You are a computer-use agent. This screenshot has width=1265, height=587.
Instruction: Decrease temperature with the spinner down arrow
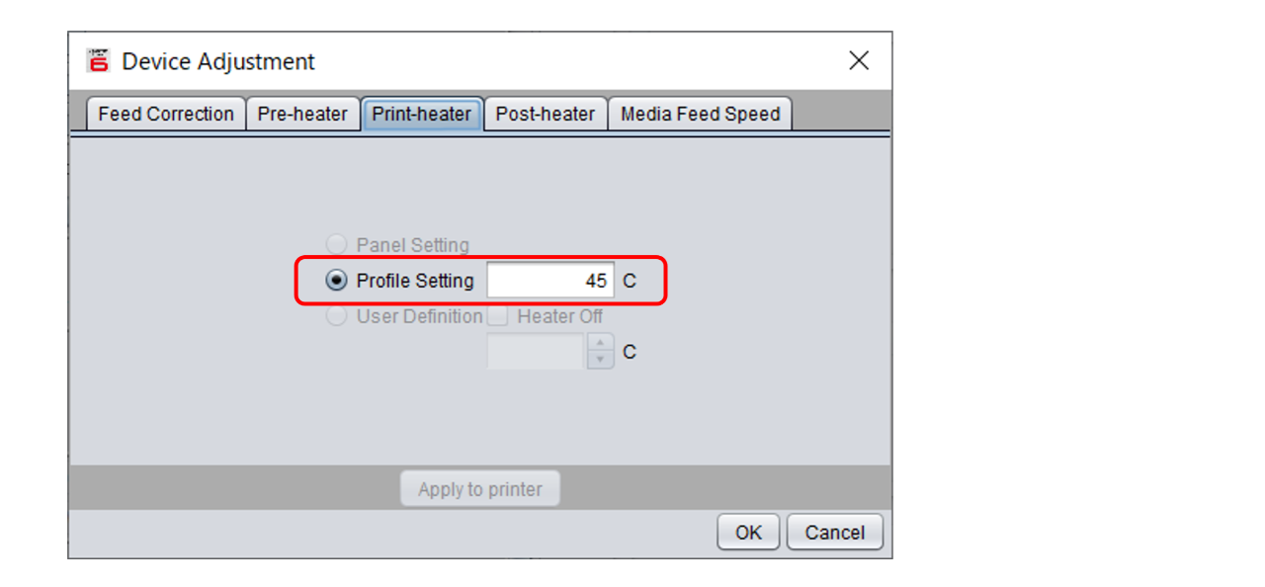pyautogui.click(x=601, y=361)
